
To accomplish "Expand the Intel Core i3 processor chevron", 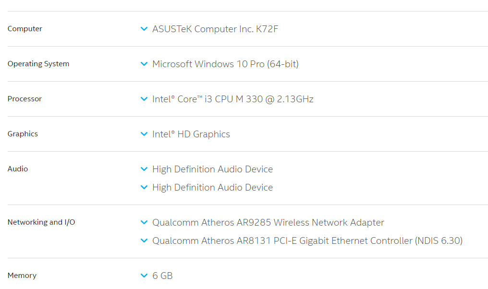I will point(144,99).
